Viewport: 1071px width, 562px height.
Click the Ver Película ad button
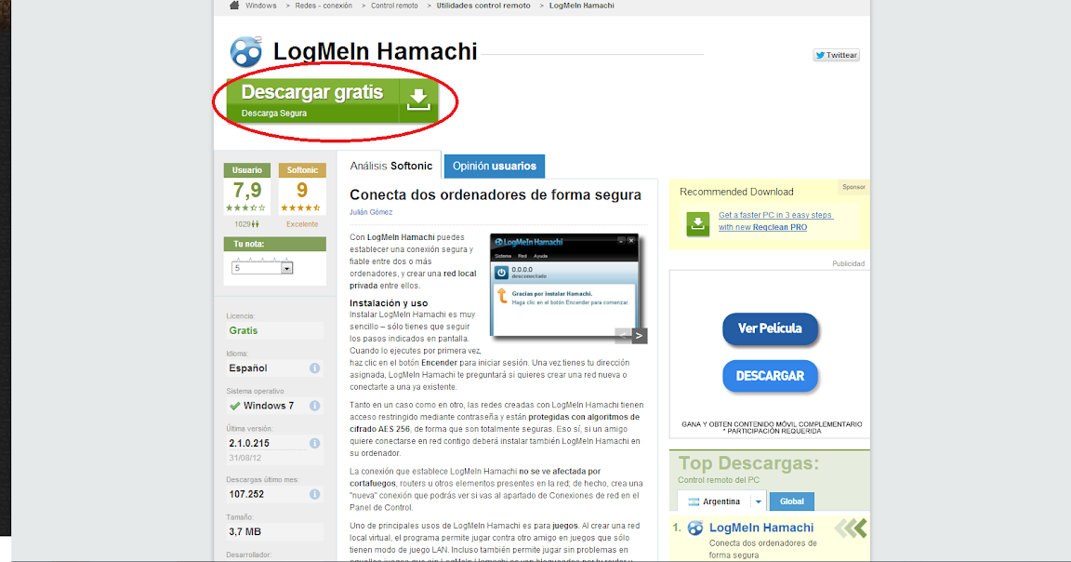770,328
